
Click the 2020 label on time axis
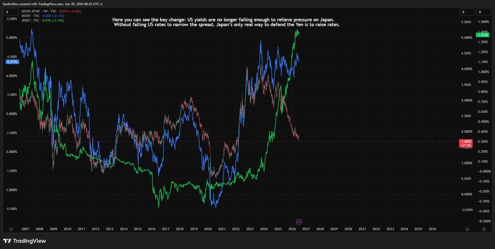click(x=207, y=229)
